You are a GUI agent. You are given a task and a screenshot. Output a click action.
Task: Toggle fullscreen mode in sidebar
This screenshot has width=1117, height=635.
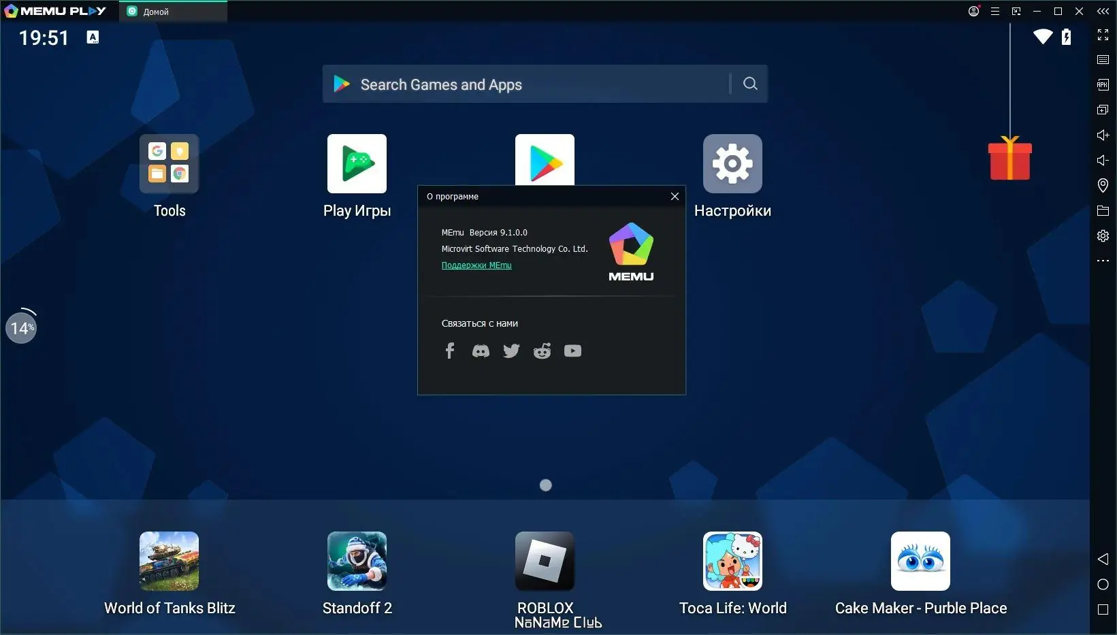pos(1103,35)
